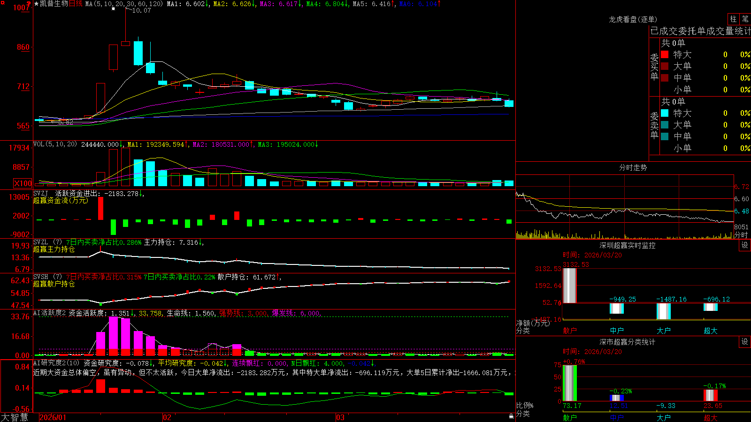Viewport: 751px width, 422px height.
Task: Click the 深市超赢分类统计 panel title
Action: (x=628, y=342)
